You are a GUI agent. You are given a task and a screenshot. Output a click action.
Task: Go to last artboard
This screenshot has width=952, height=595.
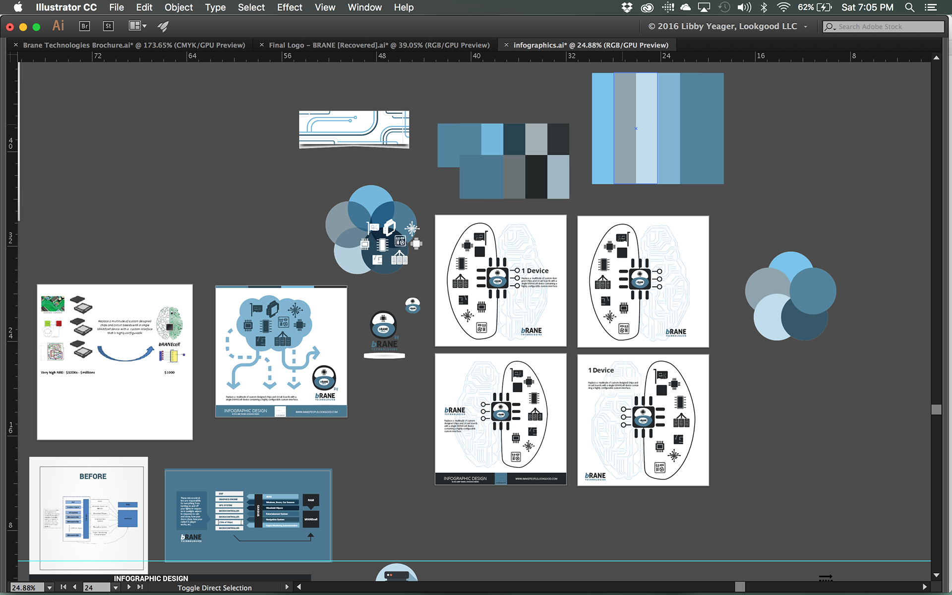click(140, 587)
